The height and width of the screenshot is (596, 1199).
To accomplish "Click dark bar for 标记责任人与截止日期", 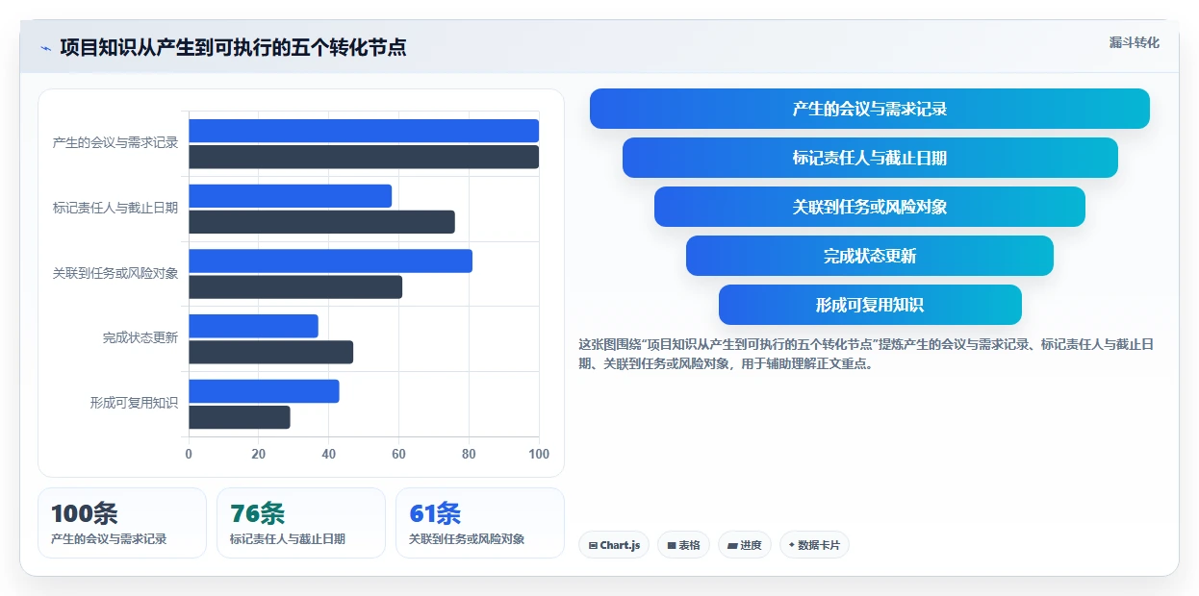I will 321,222.
